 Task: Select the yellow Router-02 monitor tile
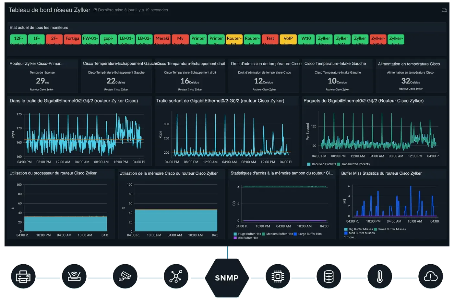point(234,39)
